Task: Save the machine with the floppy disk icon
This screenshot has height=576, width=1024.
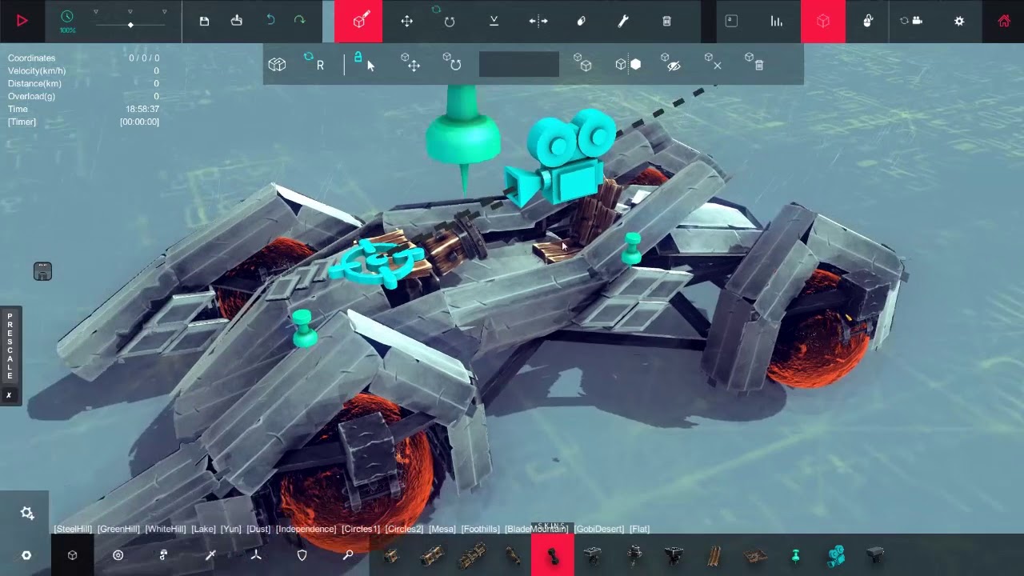Action: (204, 21)
